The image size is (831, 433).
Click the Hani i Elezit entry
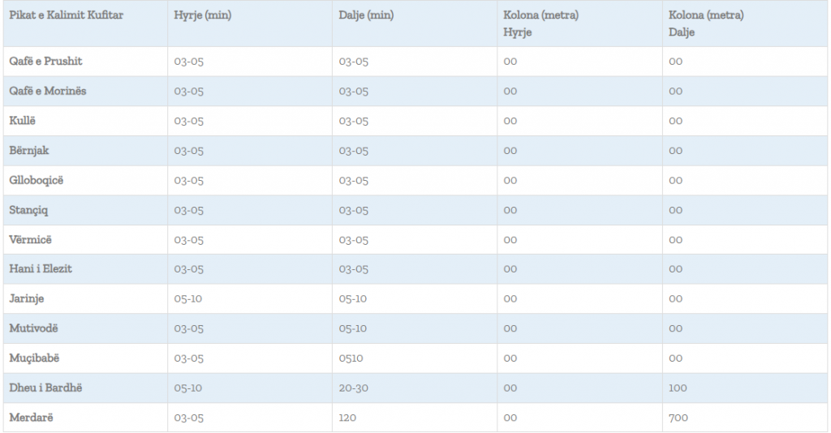click(41, 269)
